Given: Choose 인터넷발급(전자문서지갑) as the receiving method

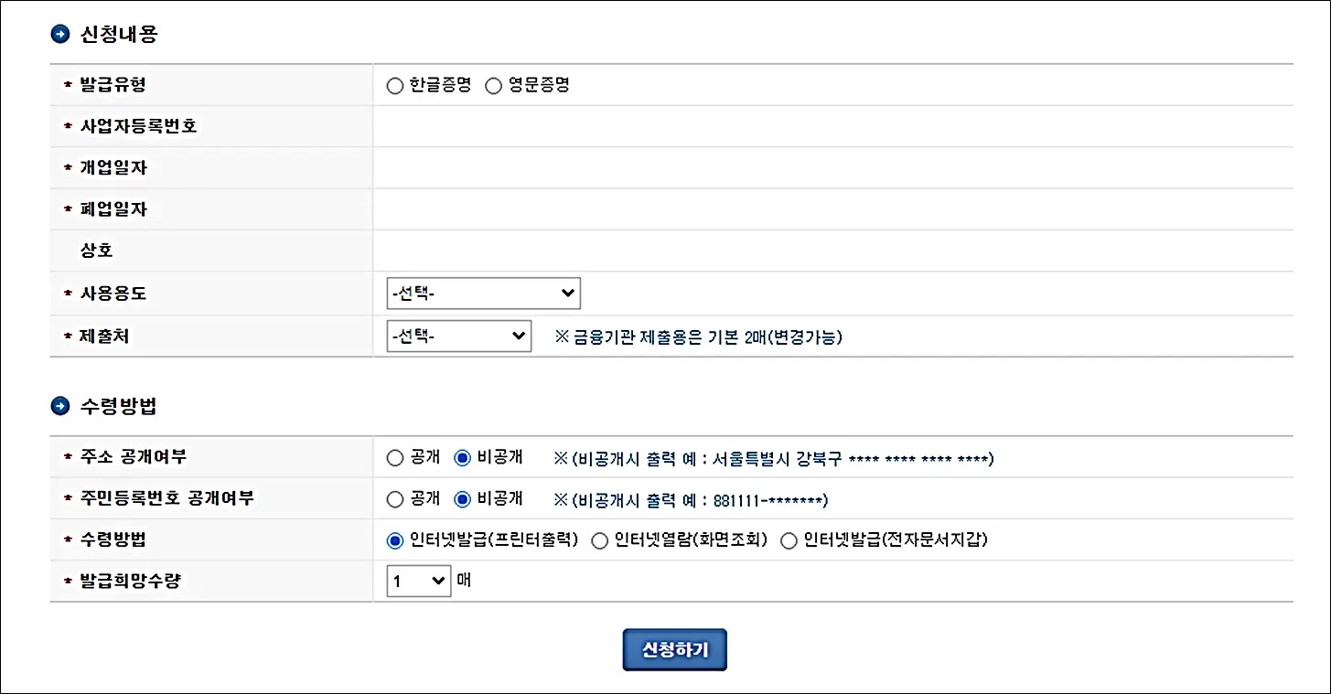Looking at the screenshot, I should coord(789,540).
